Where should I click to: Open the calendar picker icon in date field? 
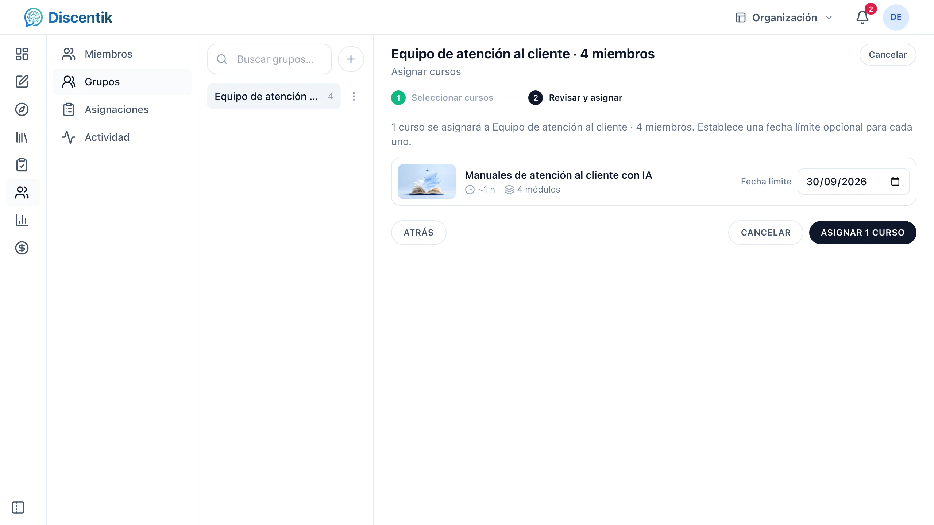click(x=895, y=181)
